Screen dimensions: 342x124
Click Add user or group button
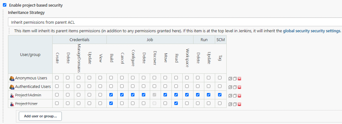click(40, 116)
